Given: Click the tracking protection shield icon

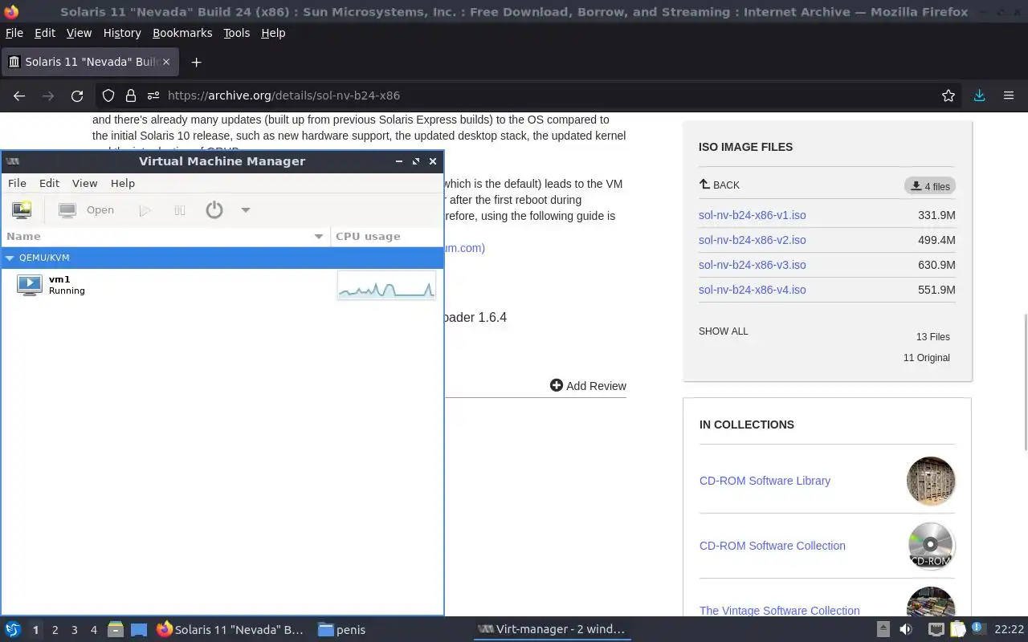Looking at the screenshot, I should point(108,95).
